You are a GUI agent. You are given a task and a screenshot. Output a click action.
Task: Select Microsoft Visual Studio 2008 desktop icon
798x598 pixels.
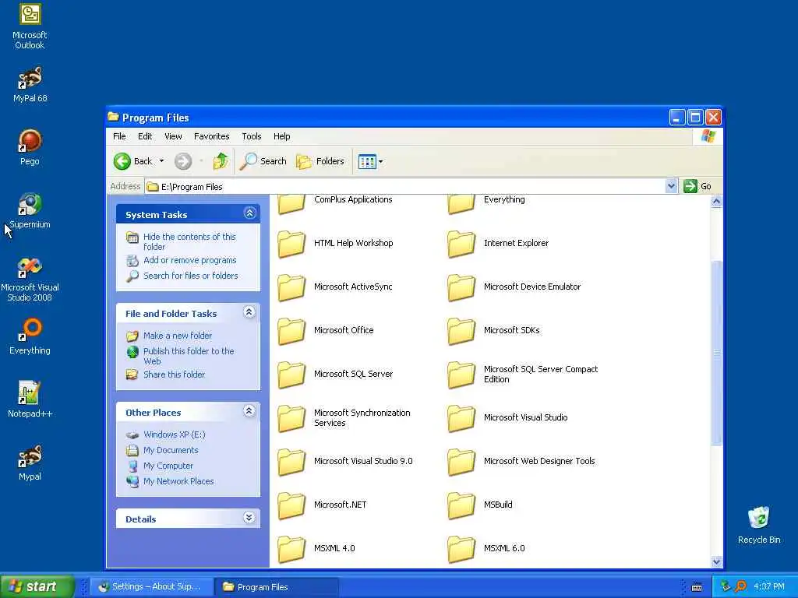[30, 279]
